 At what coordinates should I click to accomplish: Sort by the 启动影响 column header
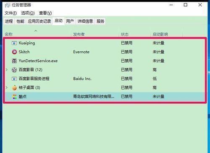[160, 34]
